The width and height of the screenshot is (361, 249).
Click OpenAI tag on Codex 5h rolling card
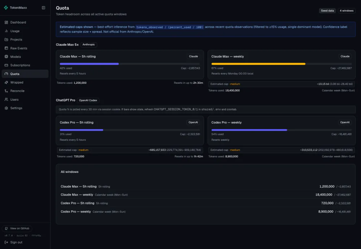click(193, 122)
